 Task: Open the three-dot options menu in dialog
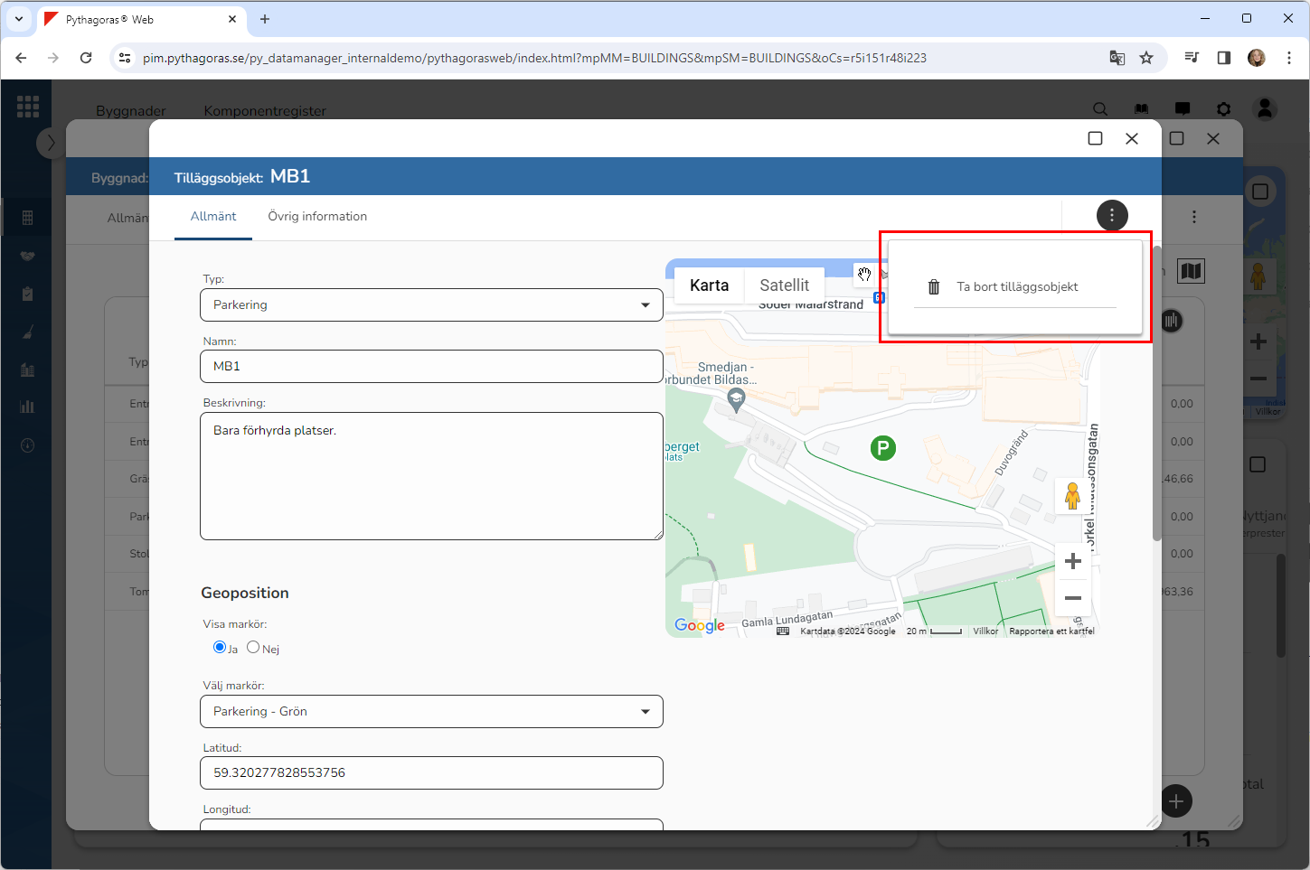click(x=1111, y=215)
